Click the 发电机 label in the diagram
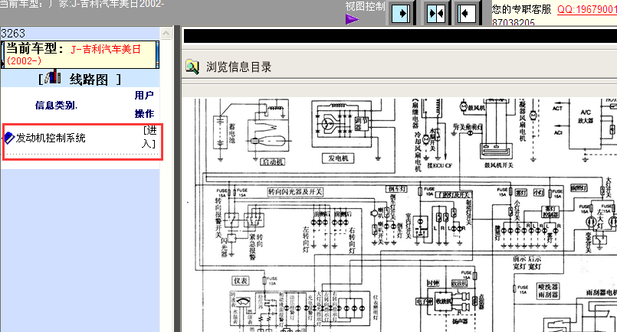 [338, 158]
